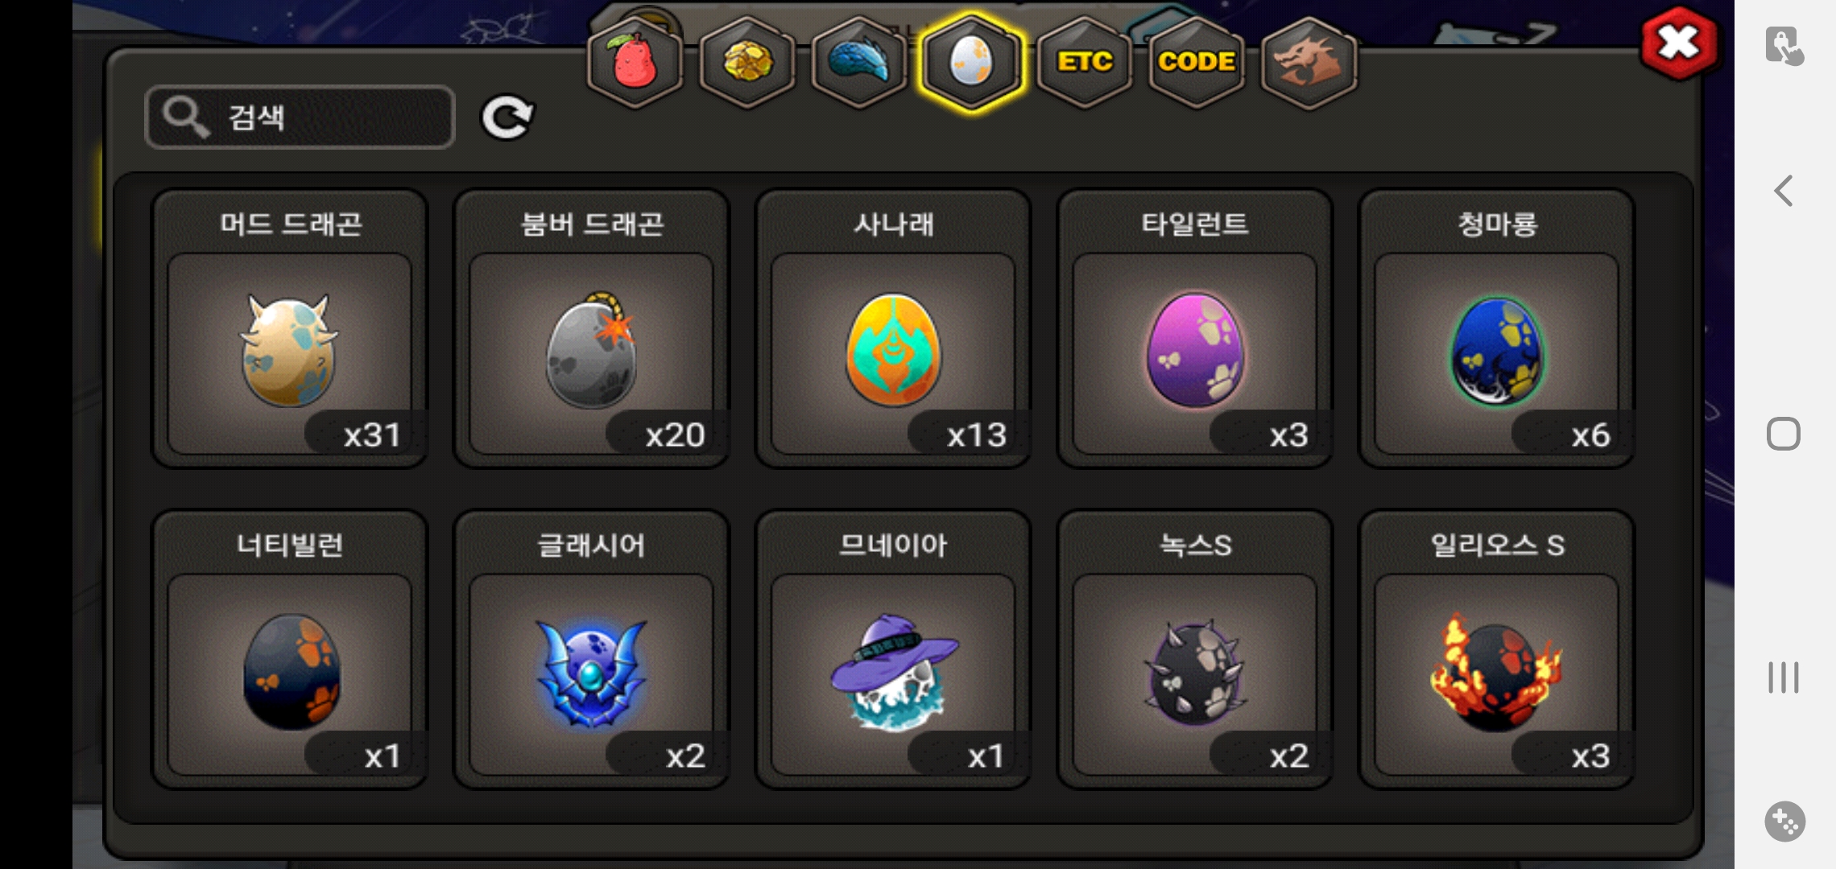1836x869 pixels.
Task: Switch to the gold nugget tab
Action: (747, 62)
